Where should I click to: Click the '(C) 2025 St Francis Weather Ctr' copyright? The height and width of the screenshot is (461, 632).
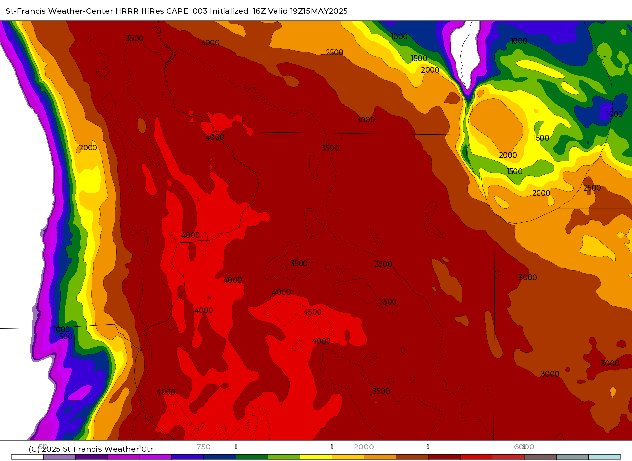click(x=91, y=449)
